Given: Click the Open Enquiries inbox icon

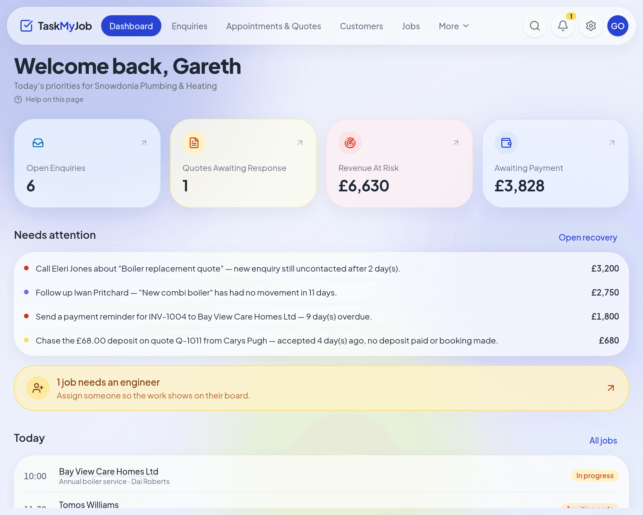Looking at the screenshot, I should coord(38,143).
